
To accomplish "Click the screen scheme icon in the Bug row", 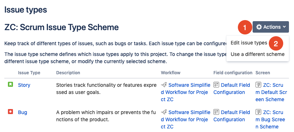I will click(x=258, y=112).
